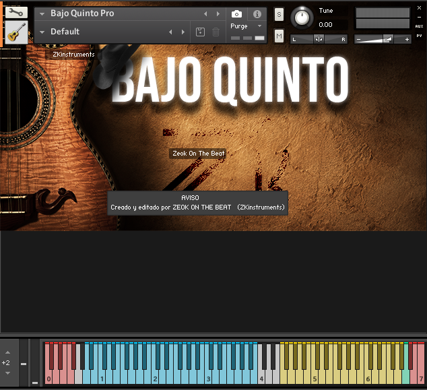Open the camera snapshot view

point(236,14)
